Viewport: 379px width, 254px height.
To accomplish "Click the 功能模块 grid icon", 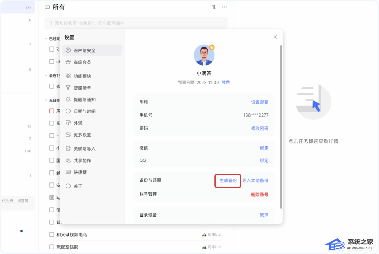I will (x=68, y=76).
